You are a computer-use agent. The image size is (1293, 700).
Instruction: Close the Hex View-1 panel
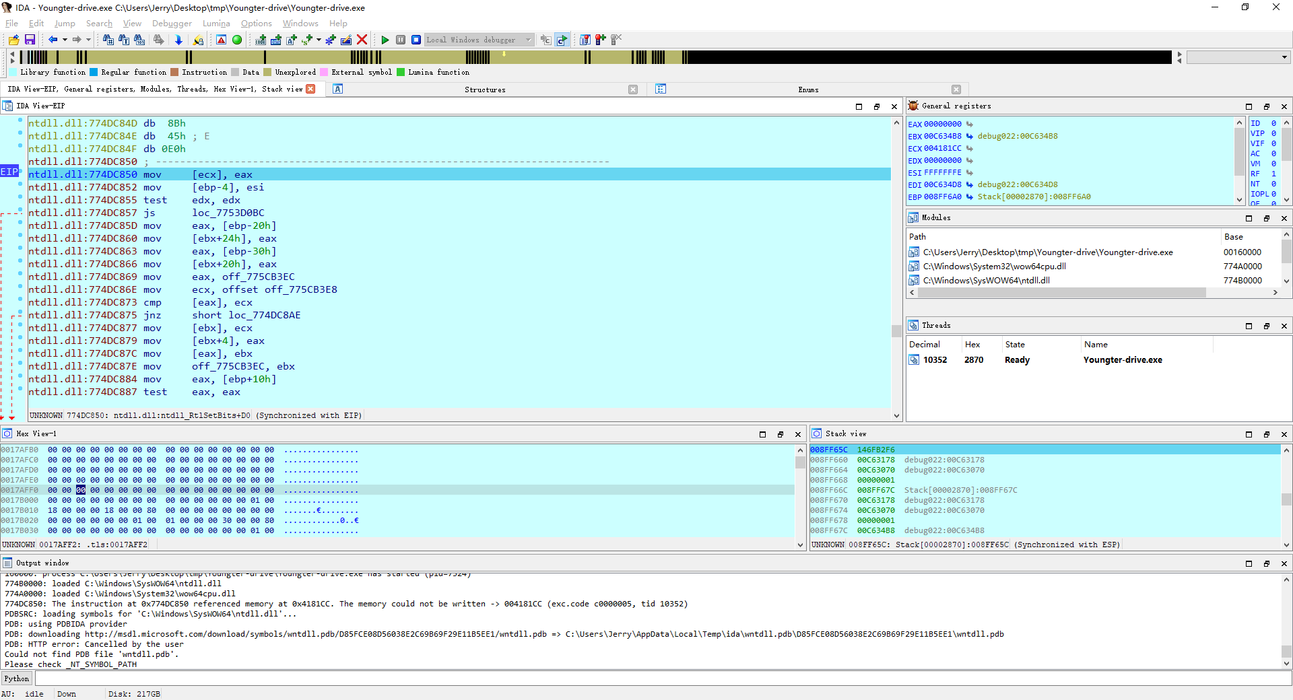point(798,434)
